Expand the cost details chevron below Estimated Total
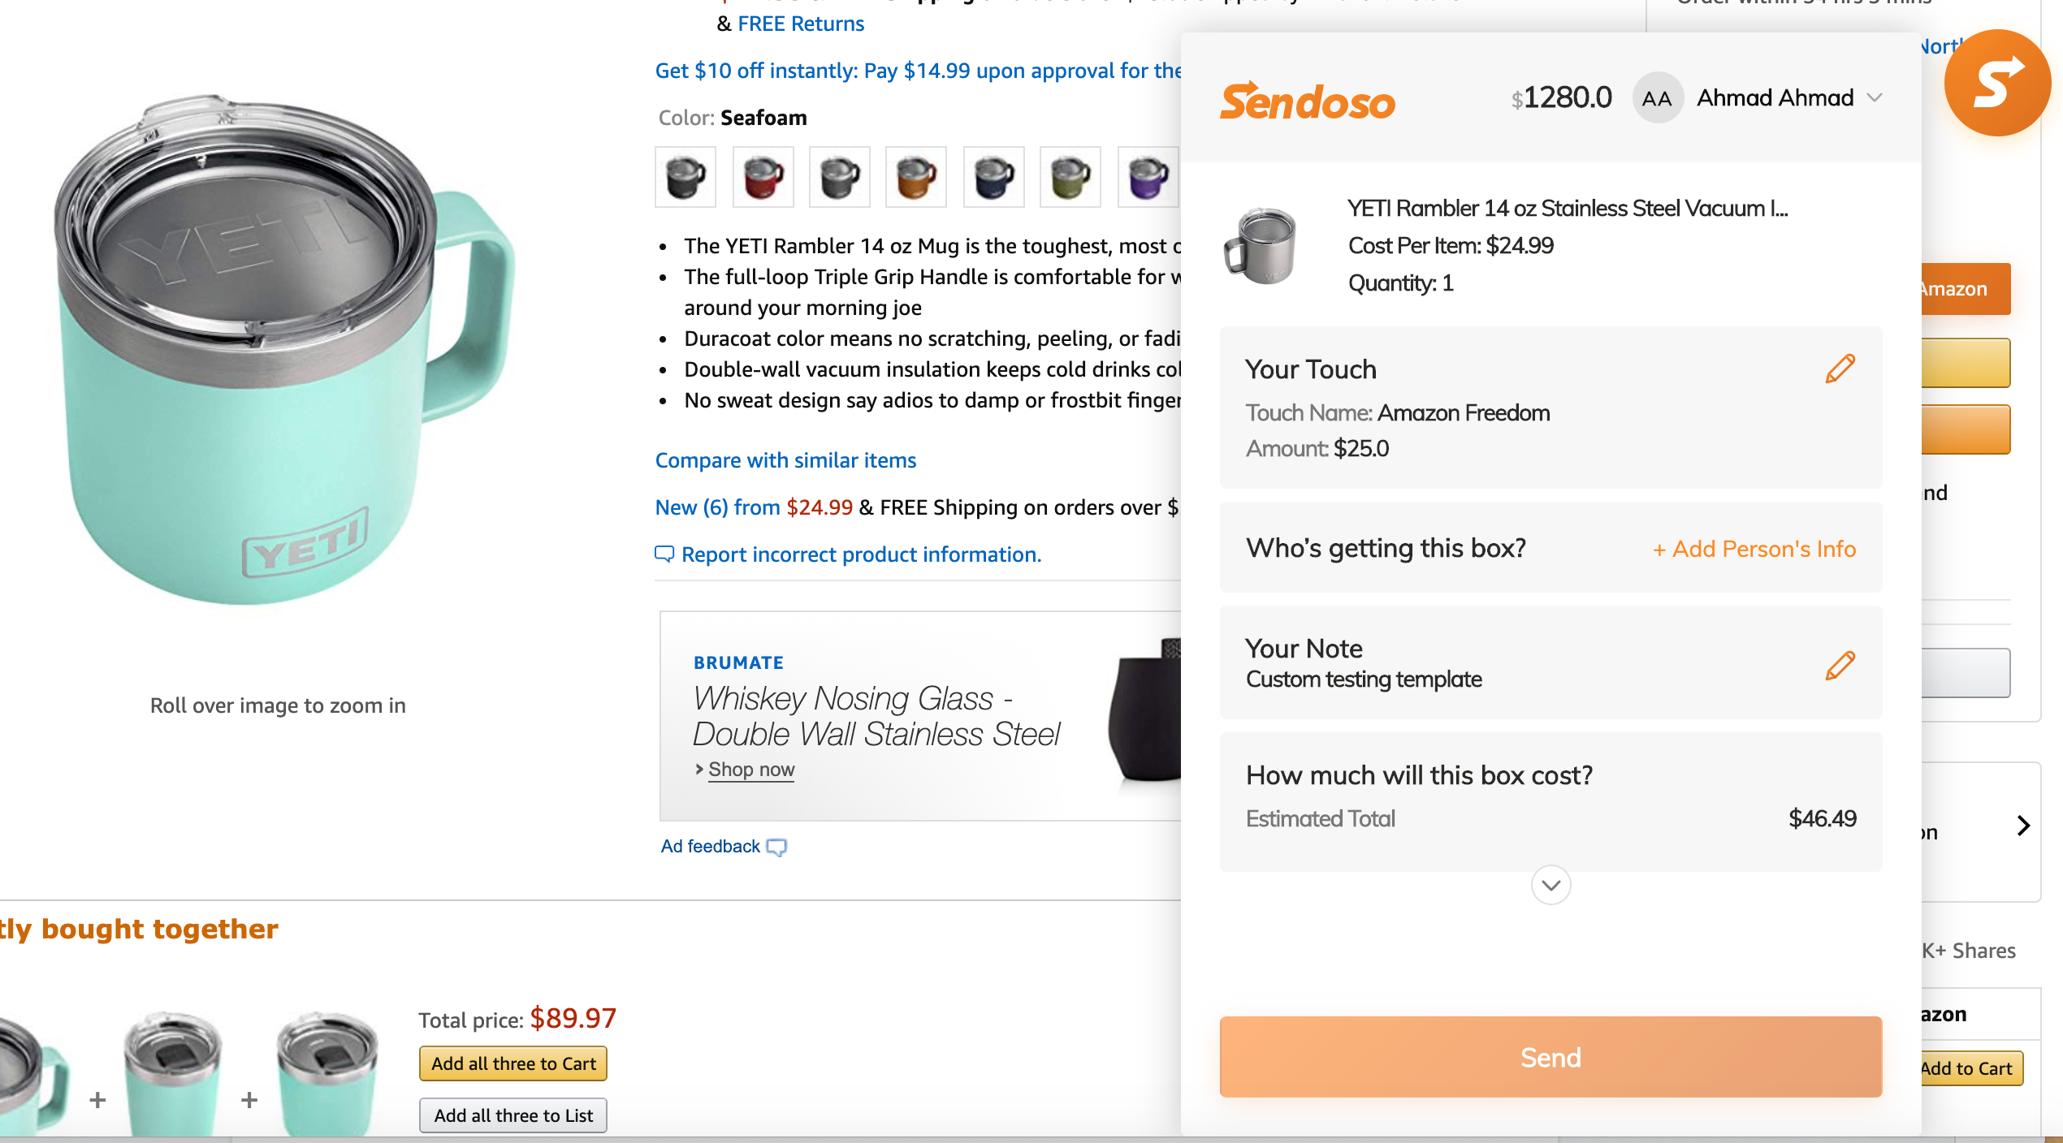Viewport: 2063px width, 1143px height. (x=1550, y=885)
